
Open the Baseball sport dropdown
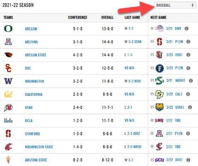(x=175, y=5)
